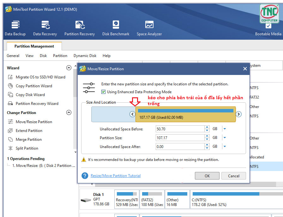
Task: Select the Recovery partition on Disk 1
Action: click(127, 199)
